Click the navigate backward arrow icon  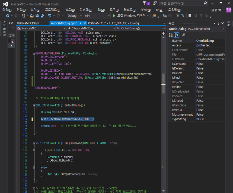pos(8,16)
